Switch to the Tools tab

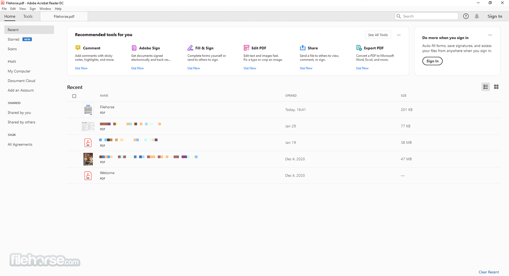[28, 16]
